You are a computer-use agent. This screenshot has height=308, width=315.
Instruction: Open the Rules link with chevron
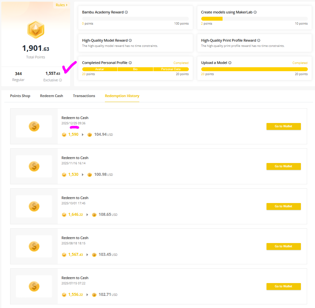point(62,5)
